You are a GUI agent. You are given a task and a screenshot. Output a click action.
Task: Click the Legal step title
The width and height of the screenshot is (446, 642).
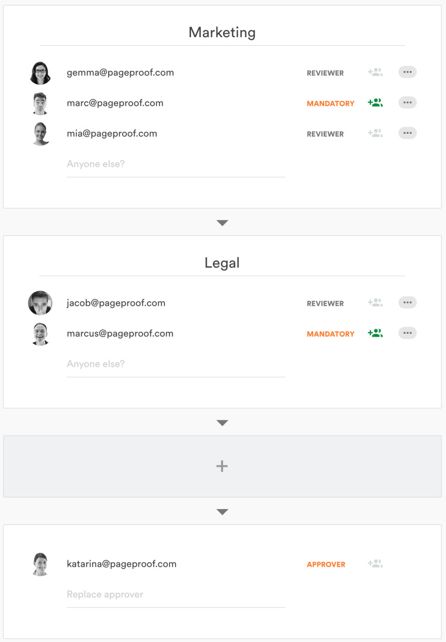pos(222,263)
